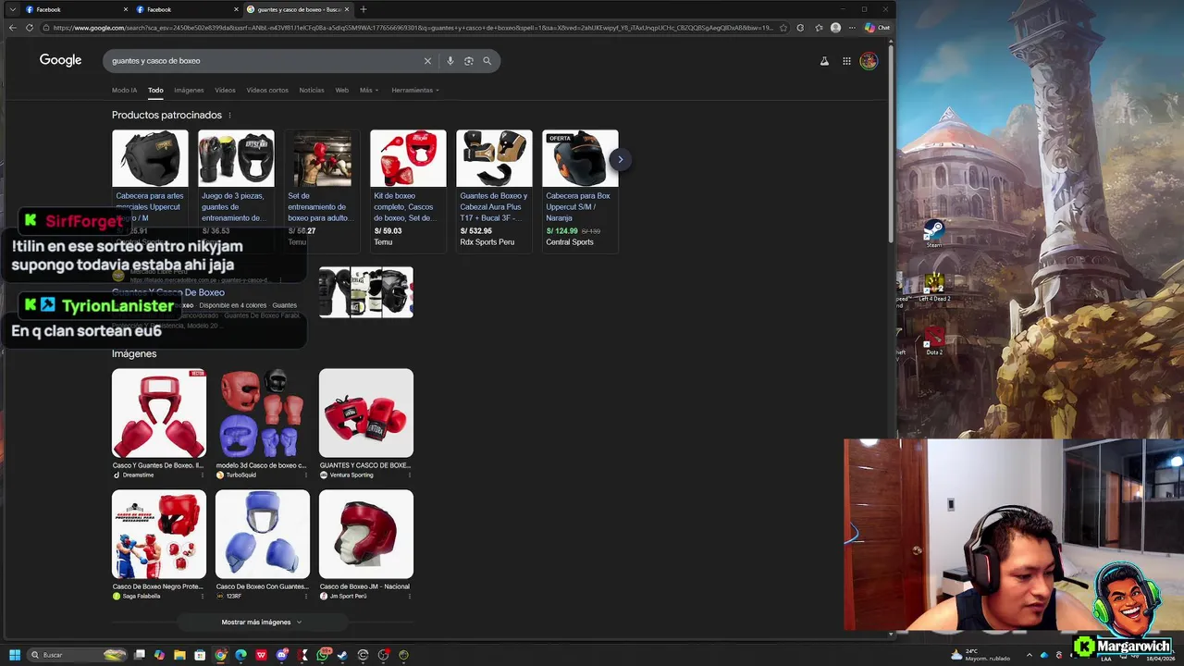Open Cabecera para Box Uppercut S/M Naranja
The image size is (1184, 666).
580,191
